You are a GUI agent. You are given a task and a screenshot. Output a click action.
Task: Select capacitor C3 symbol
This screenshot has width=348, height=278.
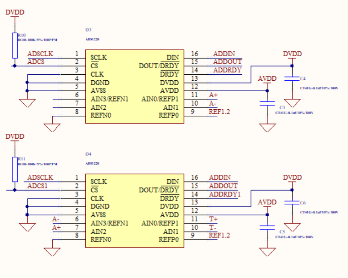[x=267, y=103]
